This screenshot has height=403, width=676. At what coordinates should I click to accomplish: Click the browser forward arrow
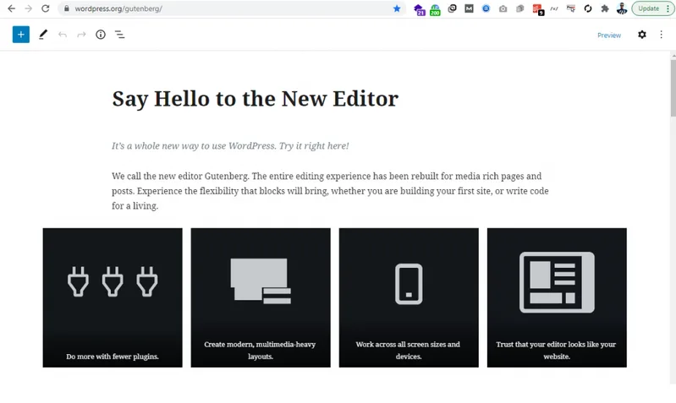tap(28, 8)
